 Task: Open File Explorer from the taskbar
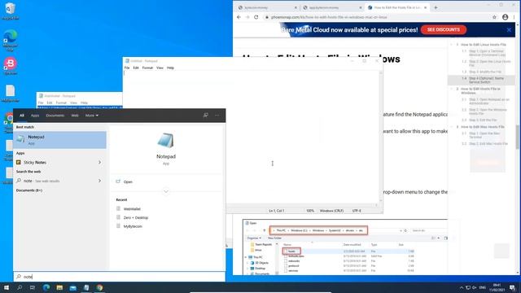pos(59,287)
